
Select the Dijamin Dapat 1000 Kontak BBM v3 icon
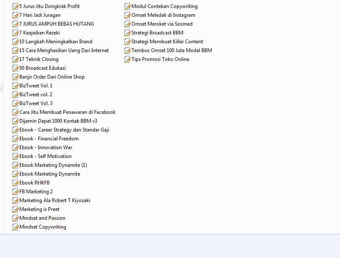pos(15,121)
